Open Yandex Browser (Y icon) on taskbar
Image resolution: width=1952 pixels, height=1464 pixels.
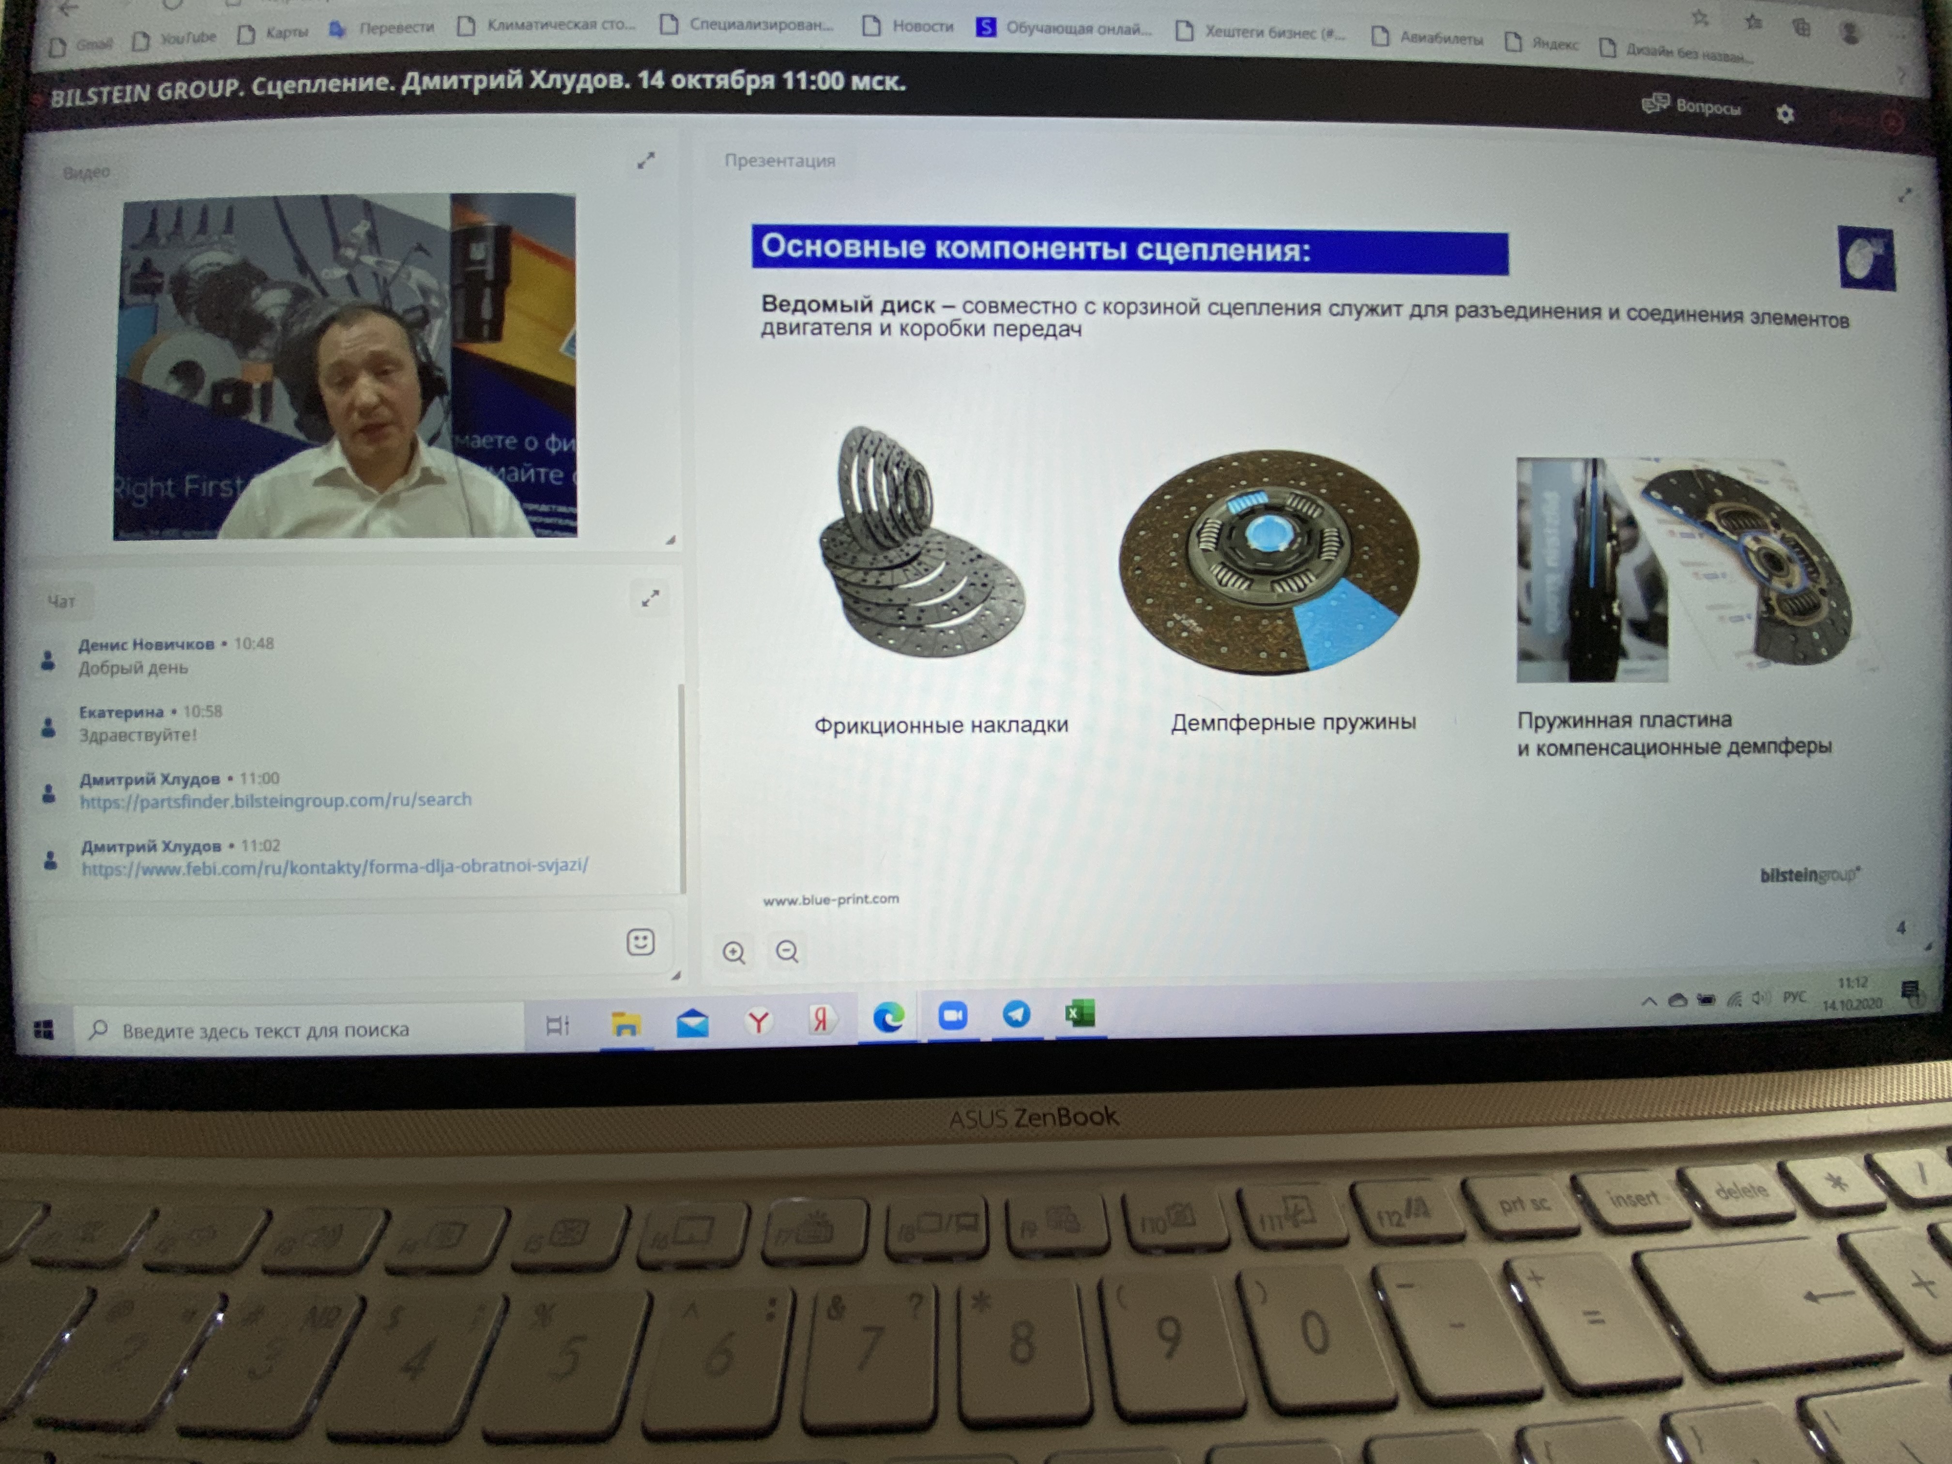click(x=758, y=1021)
